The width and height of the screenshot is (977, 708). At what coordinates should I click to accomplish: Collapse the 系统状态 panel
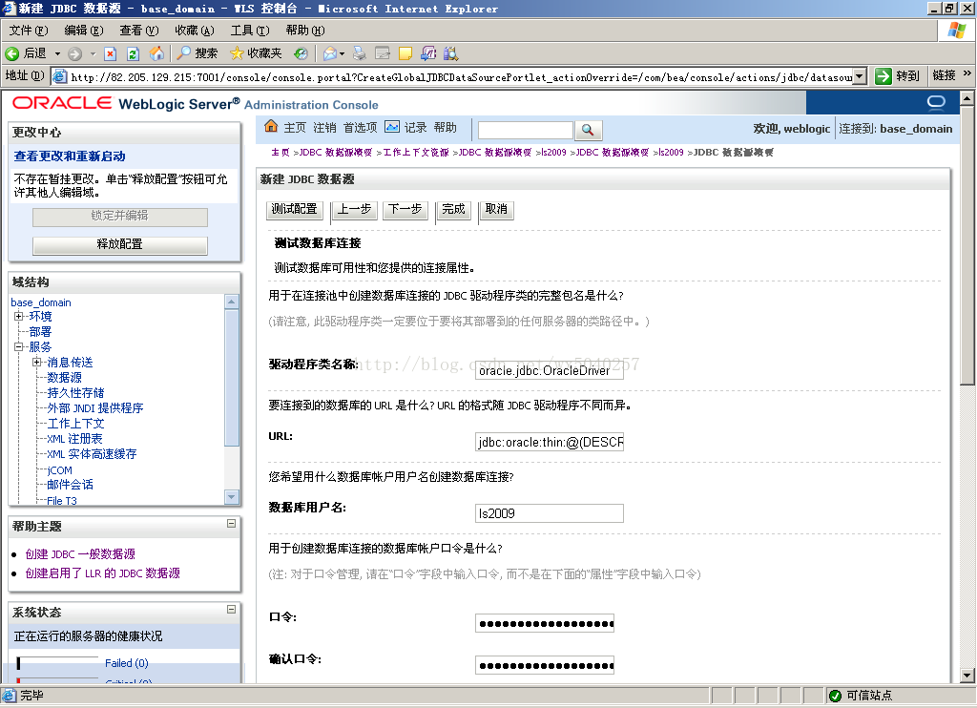pos(231,609)
